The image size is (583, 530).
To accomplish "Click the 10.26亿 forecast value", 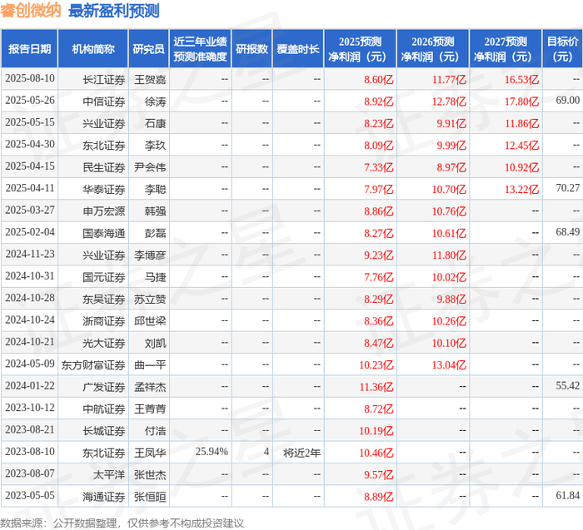I will [x=449, y=320].
